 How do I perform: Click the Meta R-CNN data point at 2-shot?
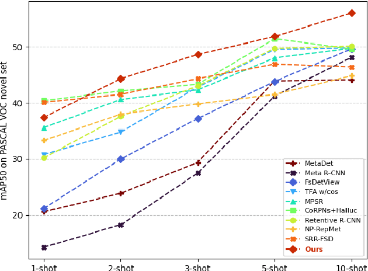[121, 225]
